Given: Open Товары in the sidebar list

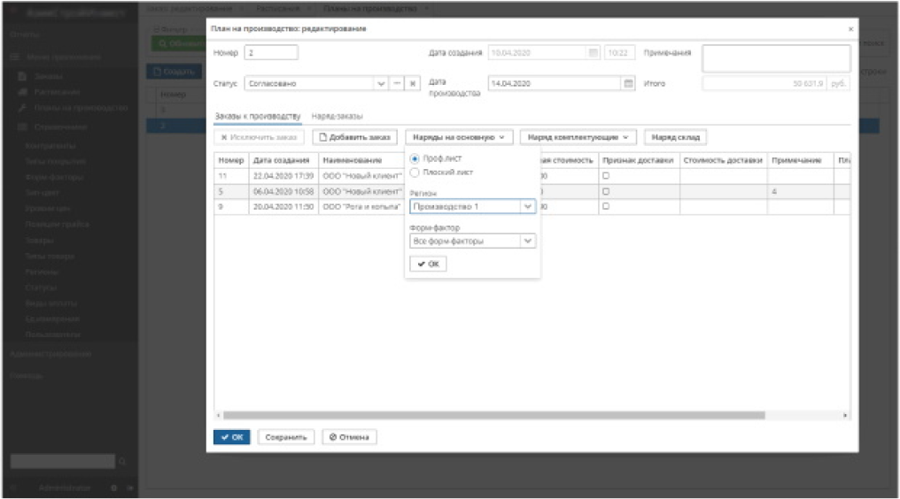Looking at the screenshot, I should (x=40, y=240).
